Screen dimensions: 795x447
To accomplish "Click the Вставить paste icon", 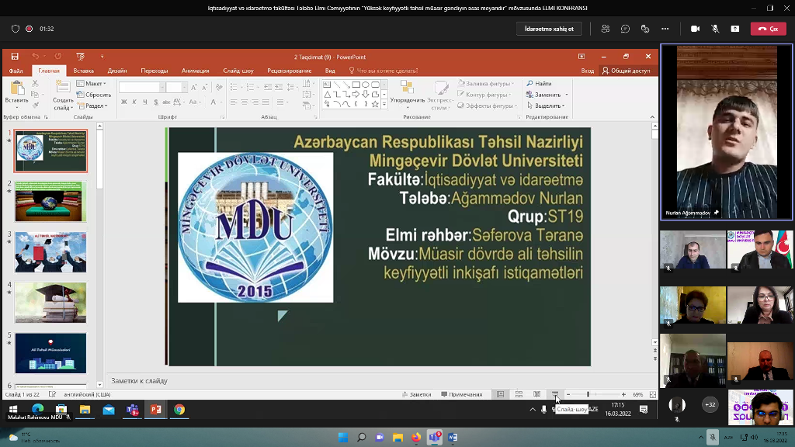I will (x=17, y=88).
